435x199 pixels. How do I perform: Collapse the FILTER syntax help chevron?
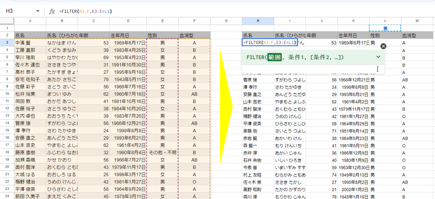pos(378,57)
